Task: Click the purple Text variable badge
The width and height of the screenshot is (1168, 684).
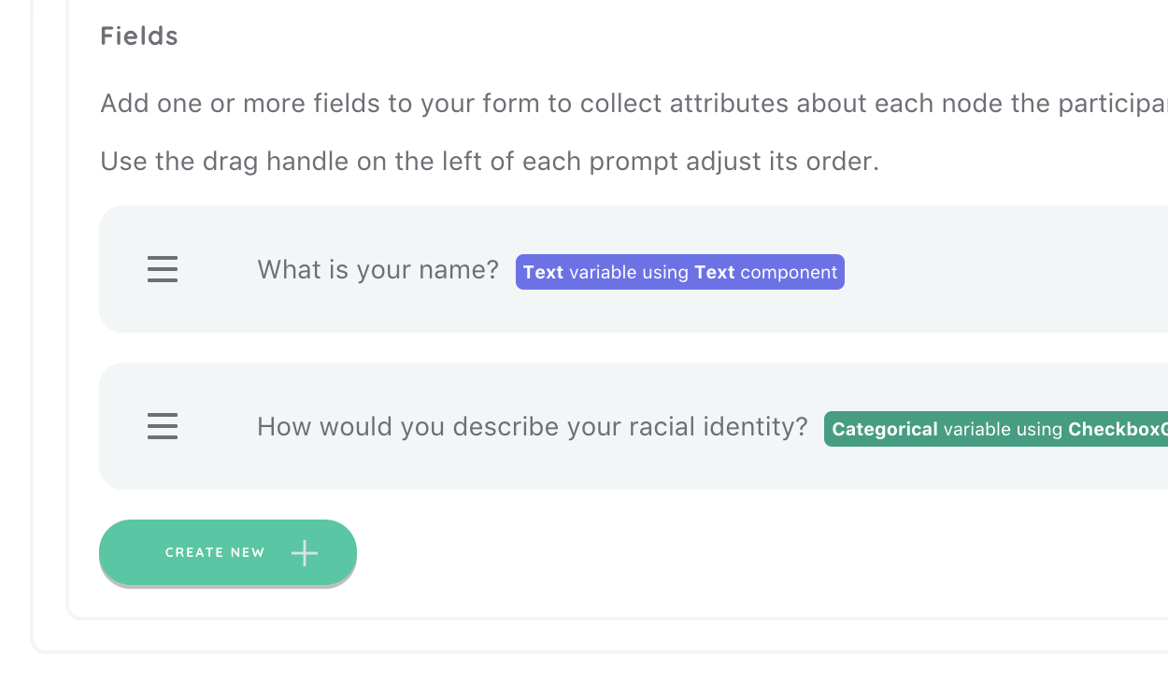Action: point(680,272)
